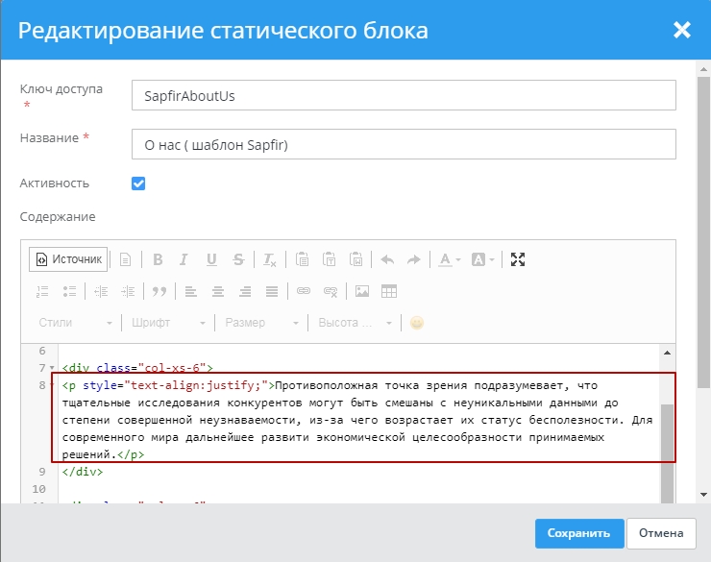Image resolution: width=711 pixels, height=562 pixels.
Task: Toggle italic formatting icon
Action: (x=184, y=259)
